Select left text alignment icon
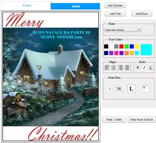Screen dimensions: 156x143 tap(107, 68)
